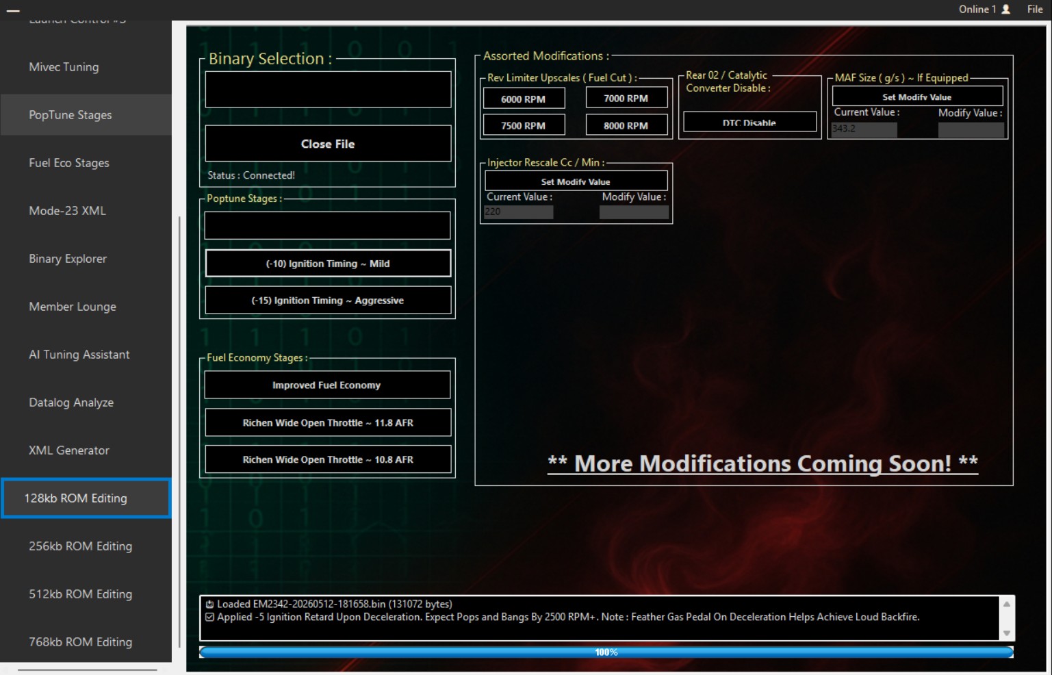Set rev limiter to 7000 RPM
1052x675 pixels.
coord(626,98)
